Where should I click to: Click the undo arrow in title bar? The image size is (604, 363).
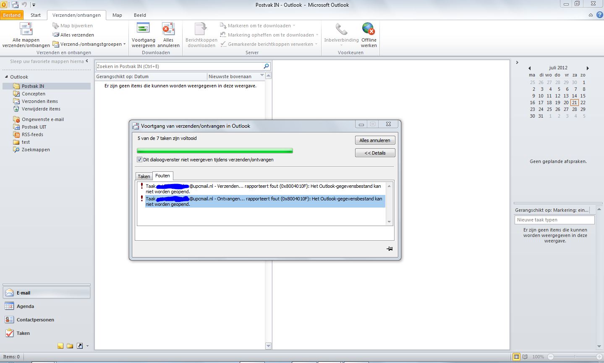tap(24, 5)
